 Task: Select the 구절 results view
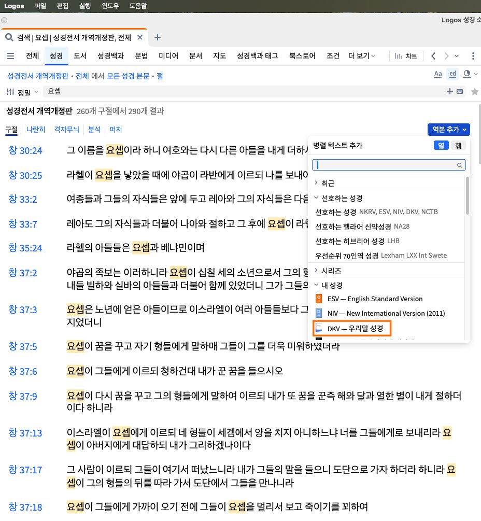[11, 129]
